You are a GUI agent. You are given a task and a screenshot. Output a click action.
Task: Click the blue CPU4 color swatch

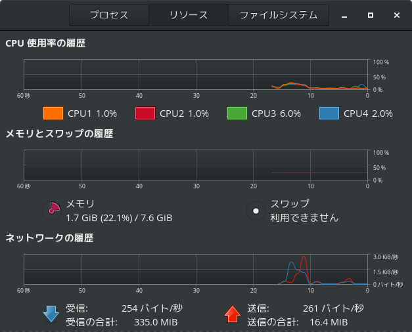tap(329, 114)
